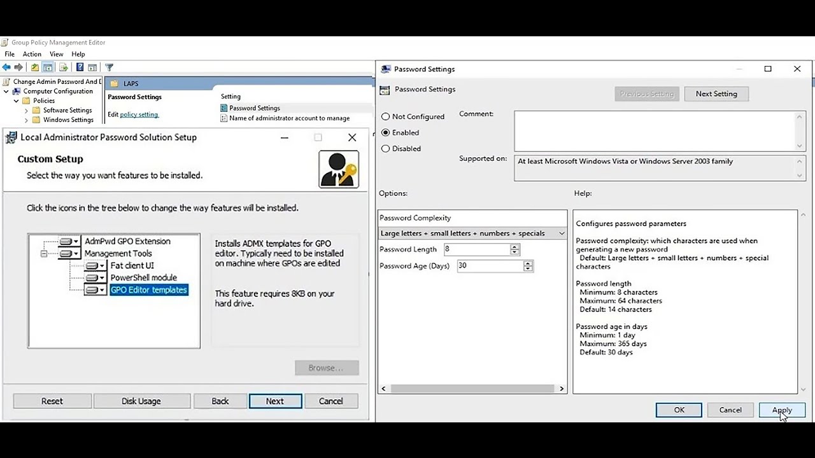
Task: Click the Password Settings policy row icon
Action: coord(224,108)
